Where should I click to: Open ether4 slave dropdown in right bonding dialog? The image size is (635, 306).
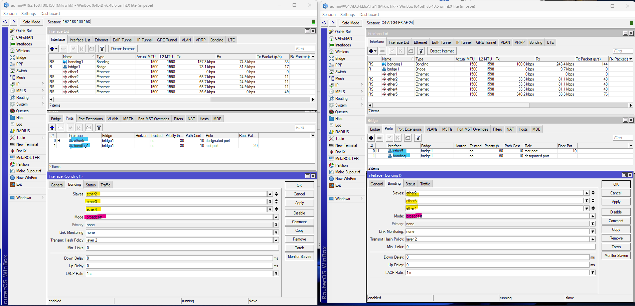[587, 208]
